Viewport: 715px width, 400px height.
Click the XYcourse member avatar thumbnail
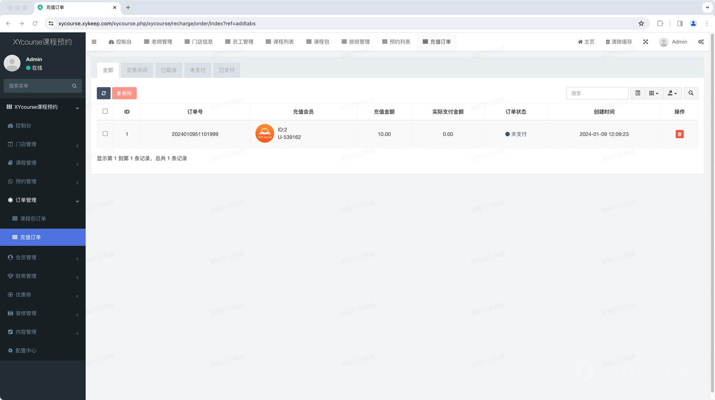click(264, 133)
